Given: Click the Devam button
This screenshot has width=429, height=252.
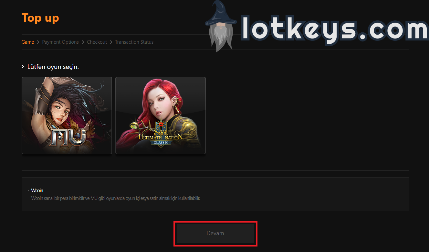Looking at the screenshot, I should (215, 233).
